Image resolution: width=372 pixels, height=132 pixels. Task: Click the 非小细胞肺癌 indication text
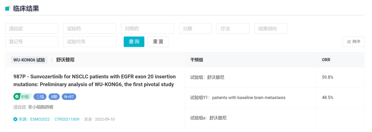pos(41,107)
